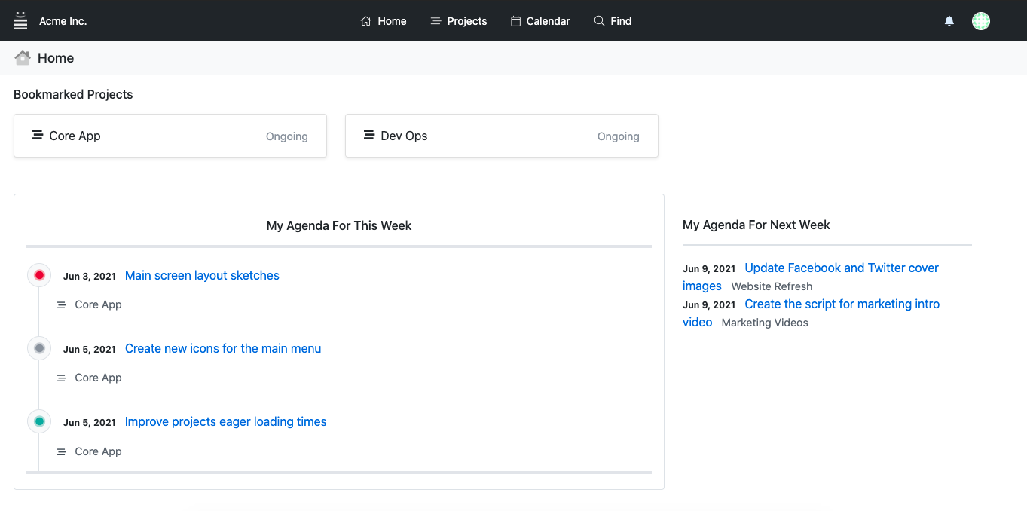Select Home in the top navigation
1027x511 pixels.
(383, 20)
